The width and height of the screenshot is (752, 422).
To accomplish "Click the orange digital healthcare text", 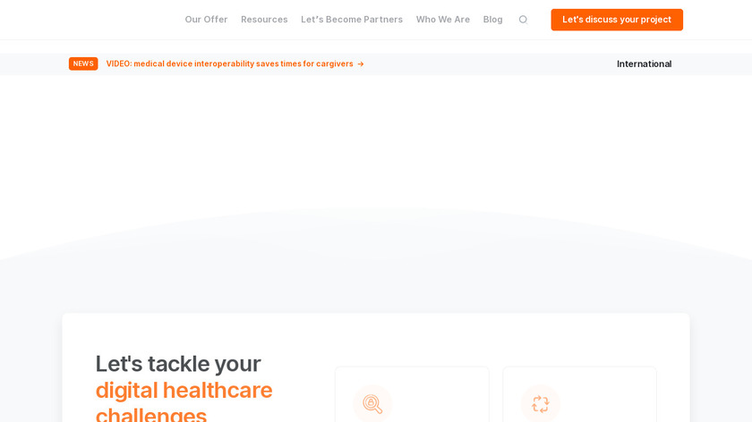I will [184, 390].
